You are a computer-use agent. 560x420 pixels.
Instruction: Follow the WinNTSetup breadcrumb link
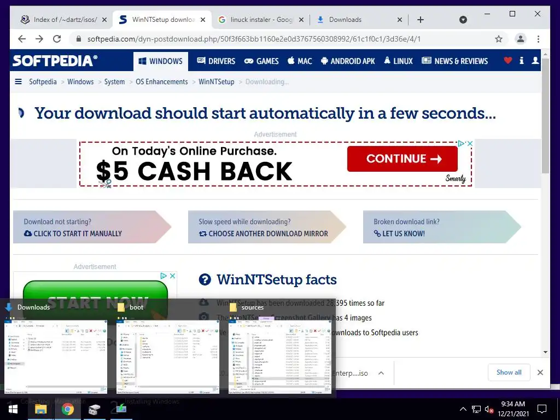point(217,82)
